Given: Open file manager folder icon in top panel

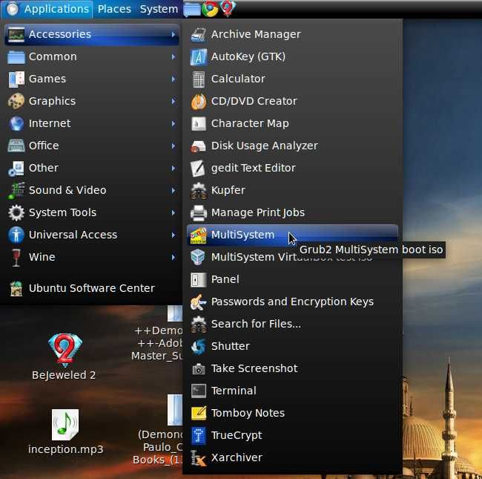Looking at the screenshot, I should [x=192, y=9].
